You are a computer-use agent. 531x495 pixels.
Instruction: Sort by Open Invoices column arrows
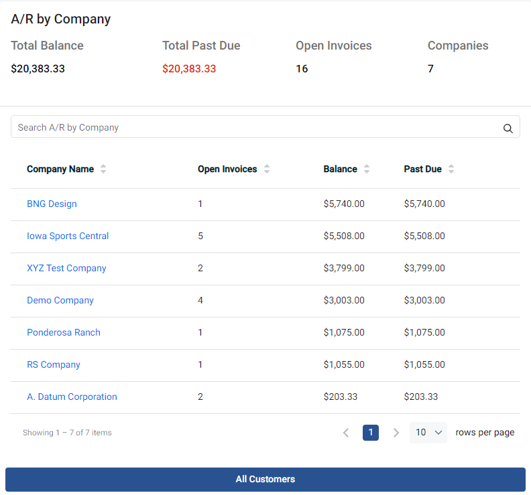(x=267, y=169)
